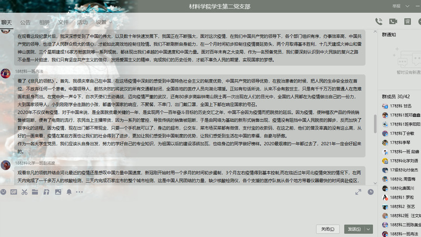Open the send file folder icon
Screen dimensions: 421x237
(35, 192)
